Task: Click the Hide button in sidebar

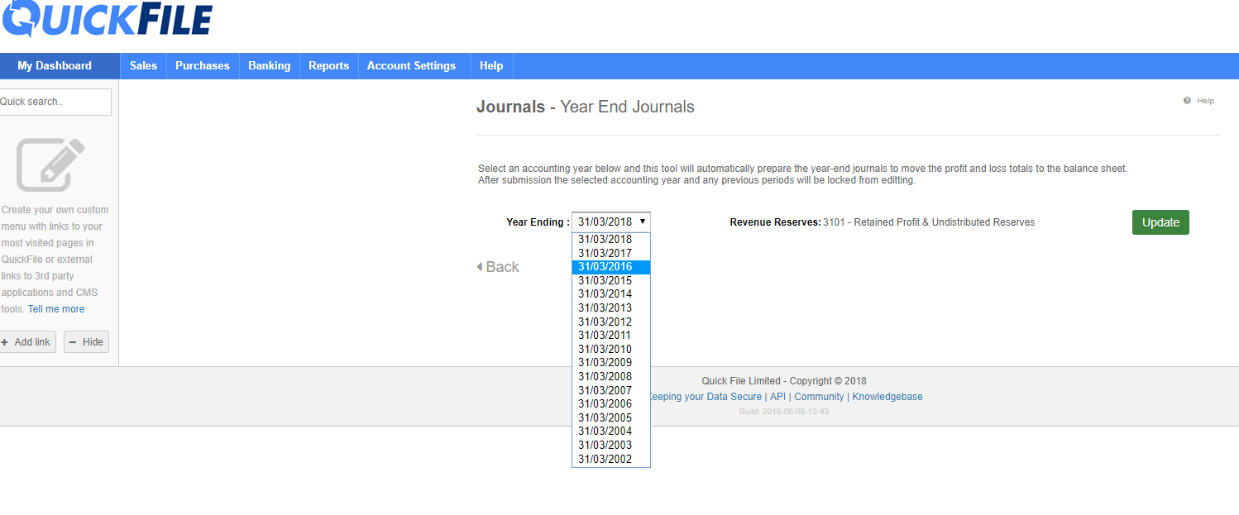Action: click(x=86, y=342)
